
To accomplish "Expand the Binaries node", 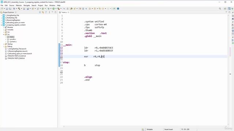I will pos(4,27).
